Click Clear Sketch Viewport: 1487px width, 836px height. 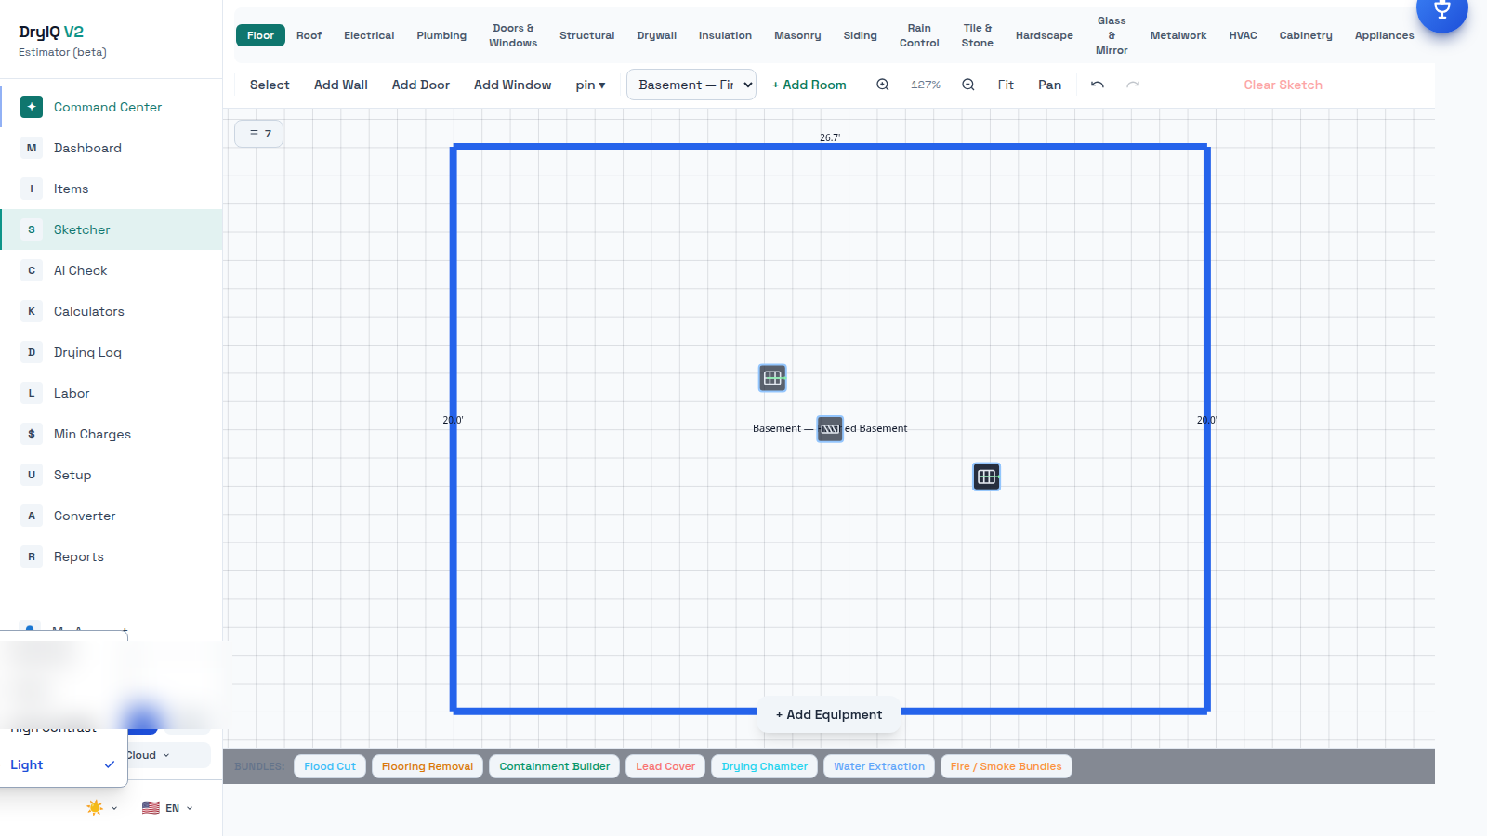pyautogui.click(x=1283, y=85)
